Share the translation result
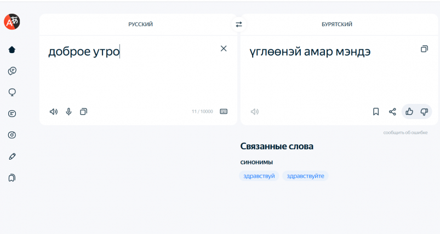 392,112
